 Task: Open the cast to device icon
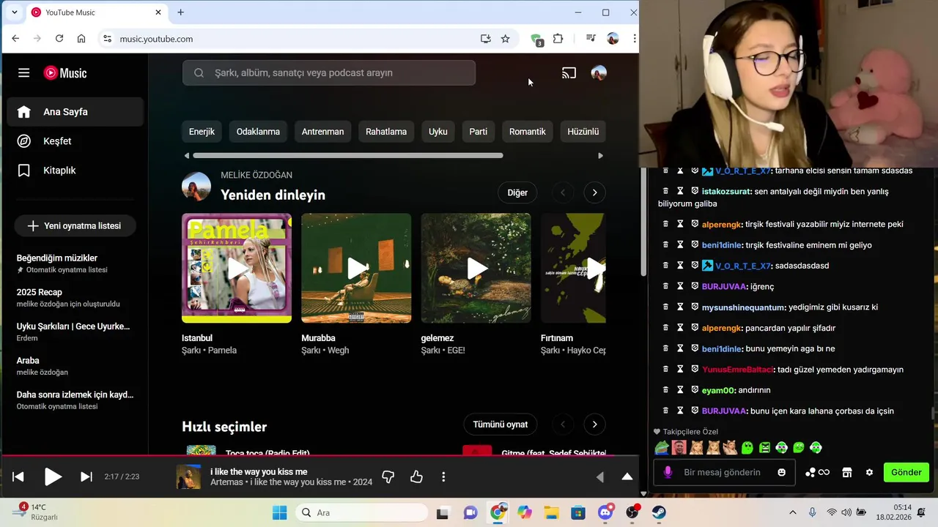[x=569, y=73]
